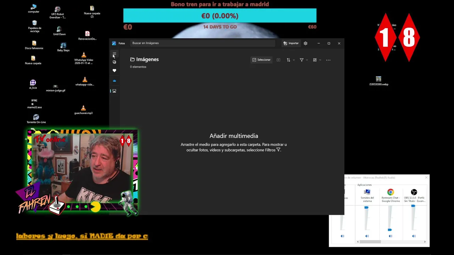Open Favorites heart in Fotos sidebar
Viewport: 454px width, 255px height.
114,70
